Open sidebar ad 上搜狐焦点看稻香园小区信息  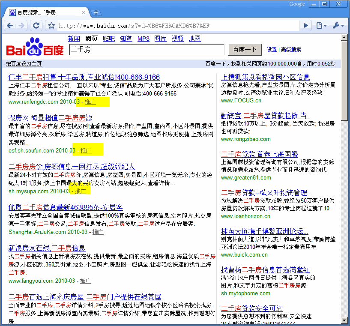tap(266, 77)
